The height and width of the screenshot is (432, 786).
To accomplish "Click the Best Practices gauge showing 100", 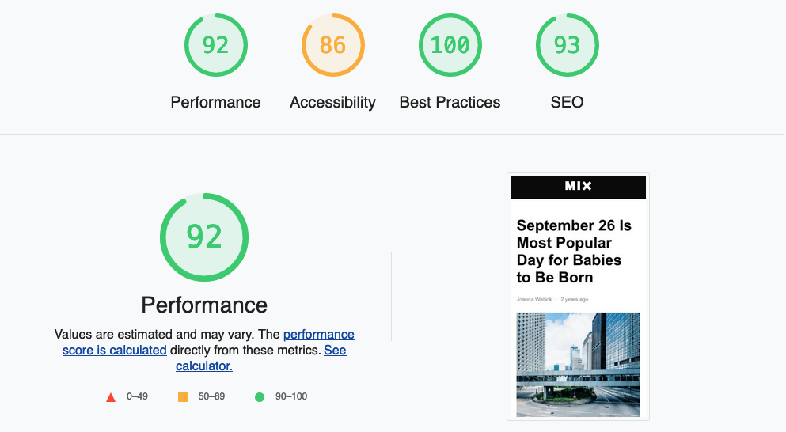I will coord(450,45).
